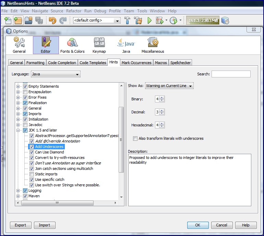Viewport: 264px width, 236px height.
Task: Click the Save All toolbar icon
Action: 39,21
